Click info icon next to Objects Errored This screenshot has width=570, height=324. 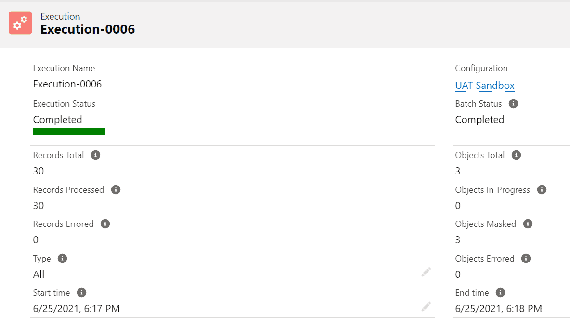point(526,258)
